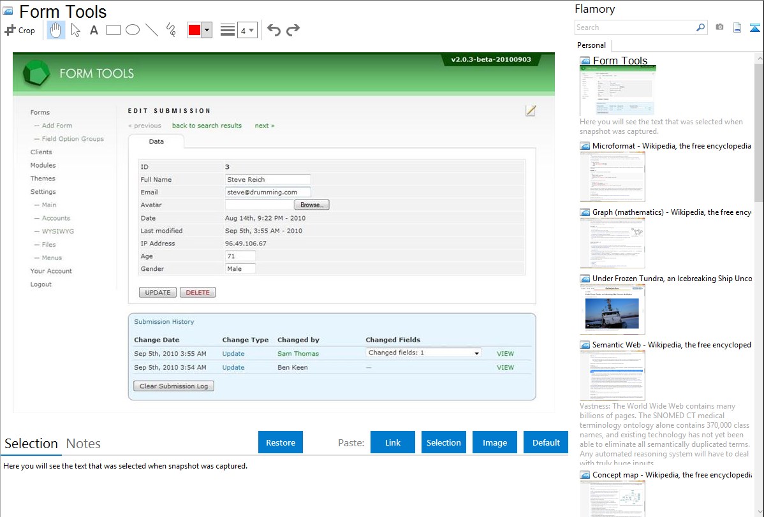Activate the hand pan tool
The width and height of the screenshot is (764, 517).
(56, 30)
